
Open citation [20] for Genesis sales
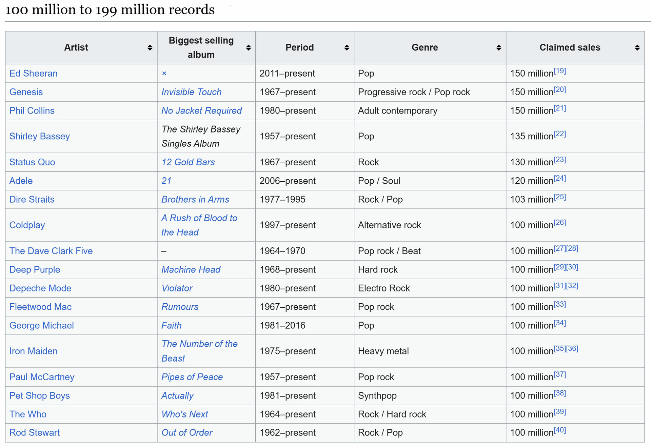pyautogui.click(x=560, y=90)
